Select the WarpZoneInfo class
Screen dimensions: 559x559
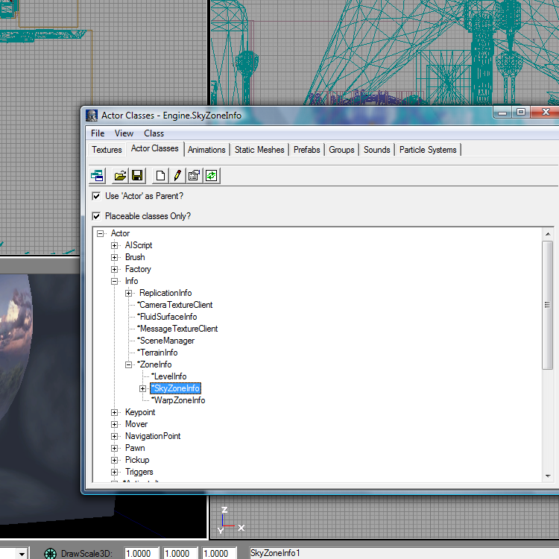point(178,400)
